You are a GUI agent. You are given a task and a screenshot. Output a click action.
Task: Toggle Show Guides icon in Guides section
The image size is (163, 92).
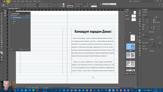pos(154,46)
